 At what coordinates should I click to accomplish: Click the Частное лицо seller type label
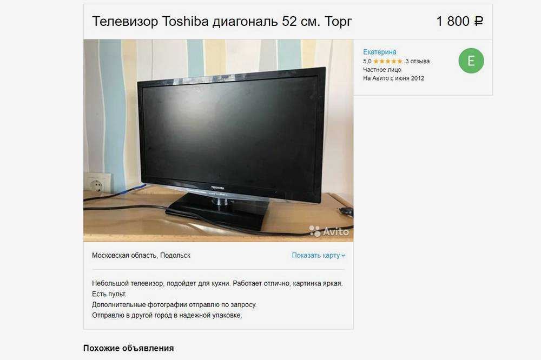click(x=382, y=70)
